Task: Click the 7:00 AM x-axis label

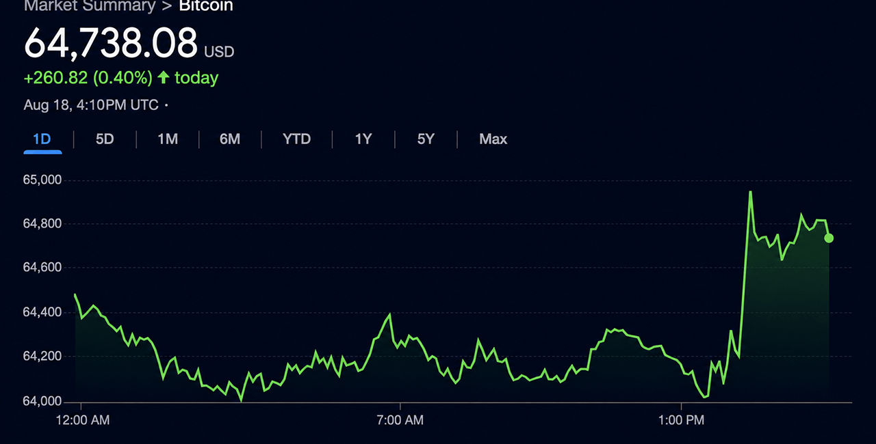Action: (400, 420)
